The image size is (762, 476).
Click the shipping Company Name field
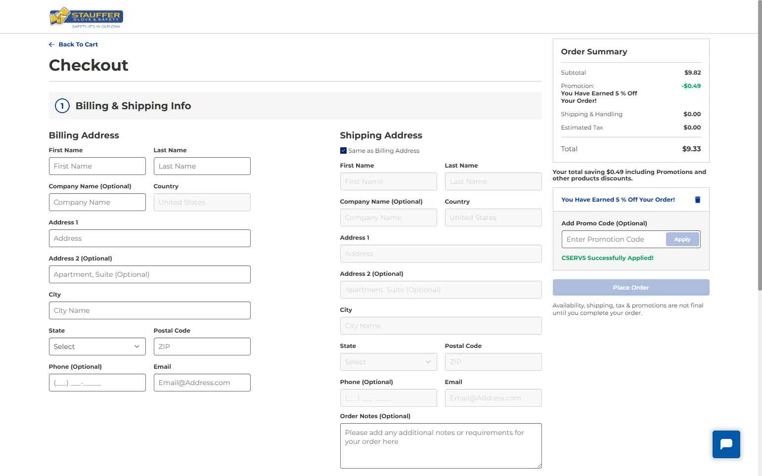click(389, 217)
